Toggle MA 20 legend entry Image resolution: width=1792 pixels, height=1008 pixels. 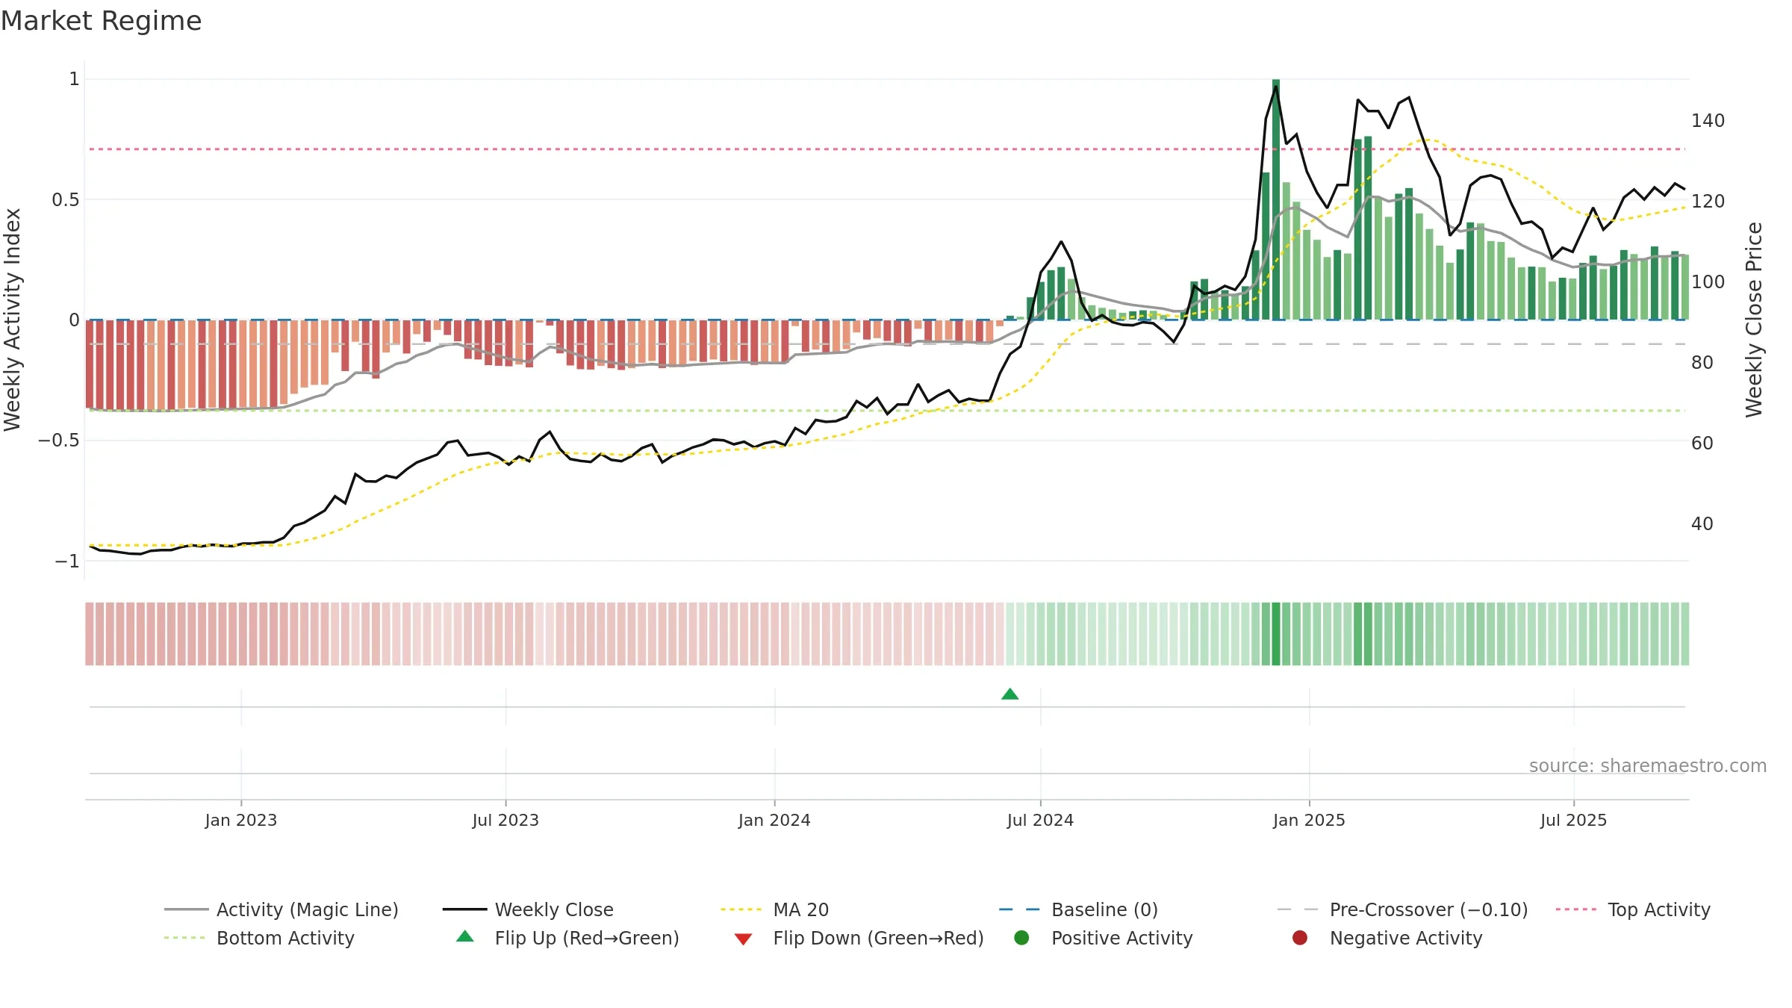[774, 909]
